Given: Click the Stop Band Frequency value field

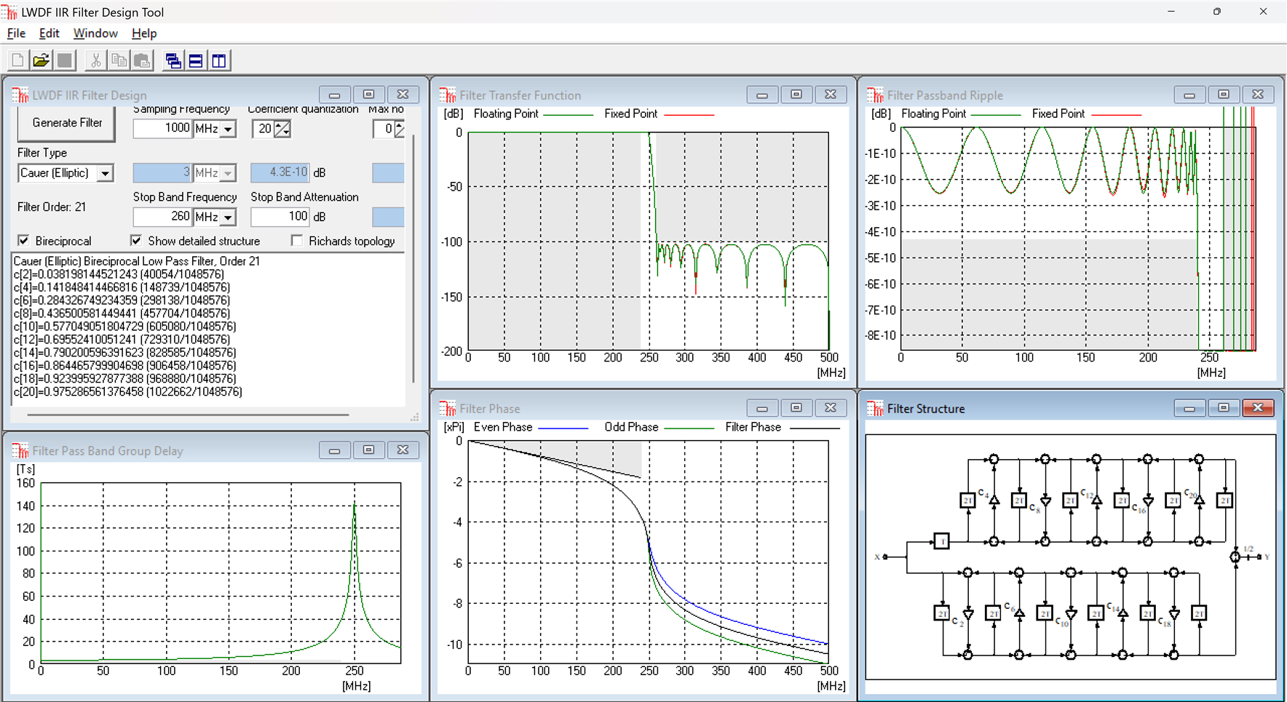Looking at the screenshot, I should coord(163,217).
